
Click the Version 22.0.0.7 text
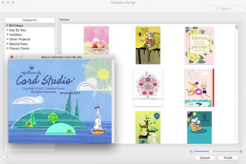[70, 93]
